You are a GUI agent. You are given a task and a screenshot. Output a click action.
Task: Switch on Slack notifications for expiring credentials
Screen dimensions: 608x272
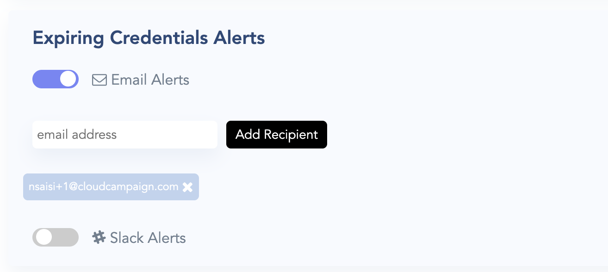(x=56, y=237)
